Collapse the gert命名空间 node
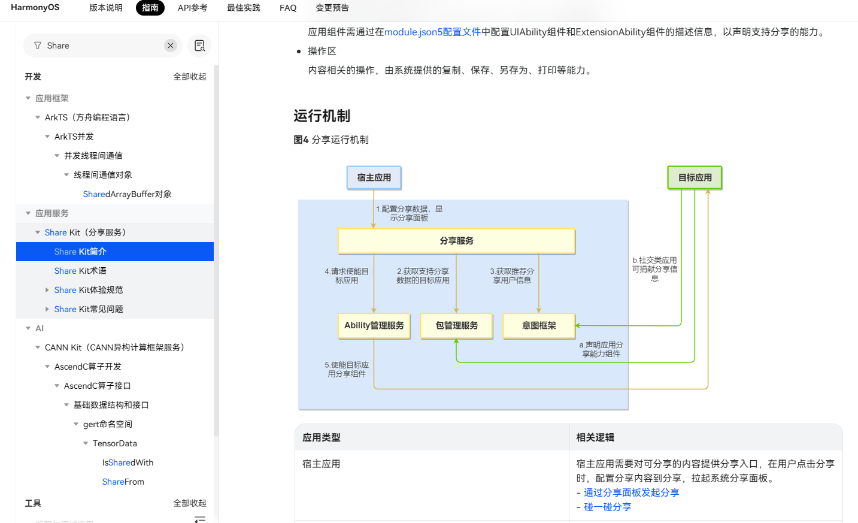858x523 pixels. [x=76, y=424]
